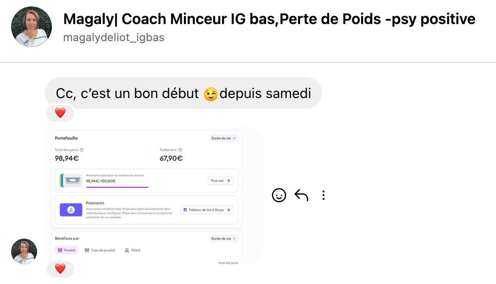Image resolution: width=496 pixels, height=284 pixels.
Task: Select the Client tab
Action: click(x=133, y=250)
